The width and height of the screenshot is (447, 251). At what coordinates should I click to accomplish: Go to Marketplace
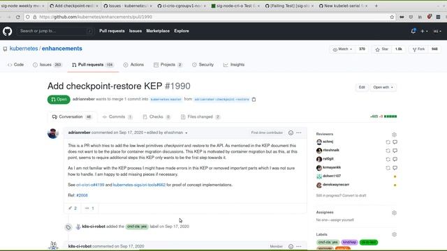click(x=158, y=31)
